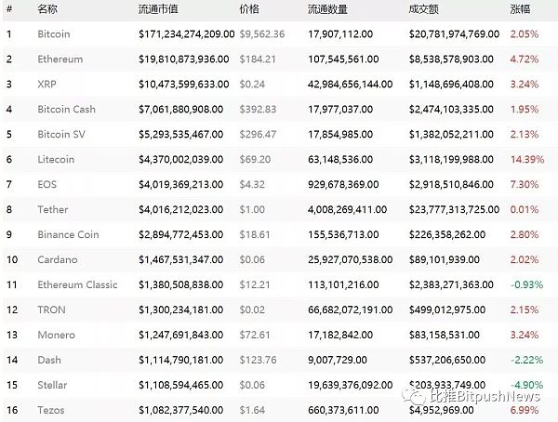This screenshot has height=422, width=558.
Task: Click Litecoin's 14.39% change value
Action: 527,160
